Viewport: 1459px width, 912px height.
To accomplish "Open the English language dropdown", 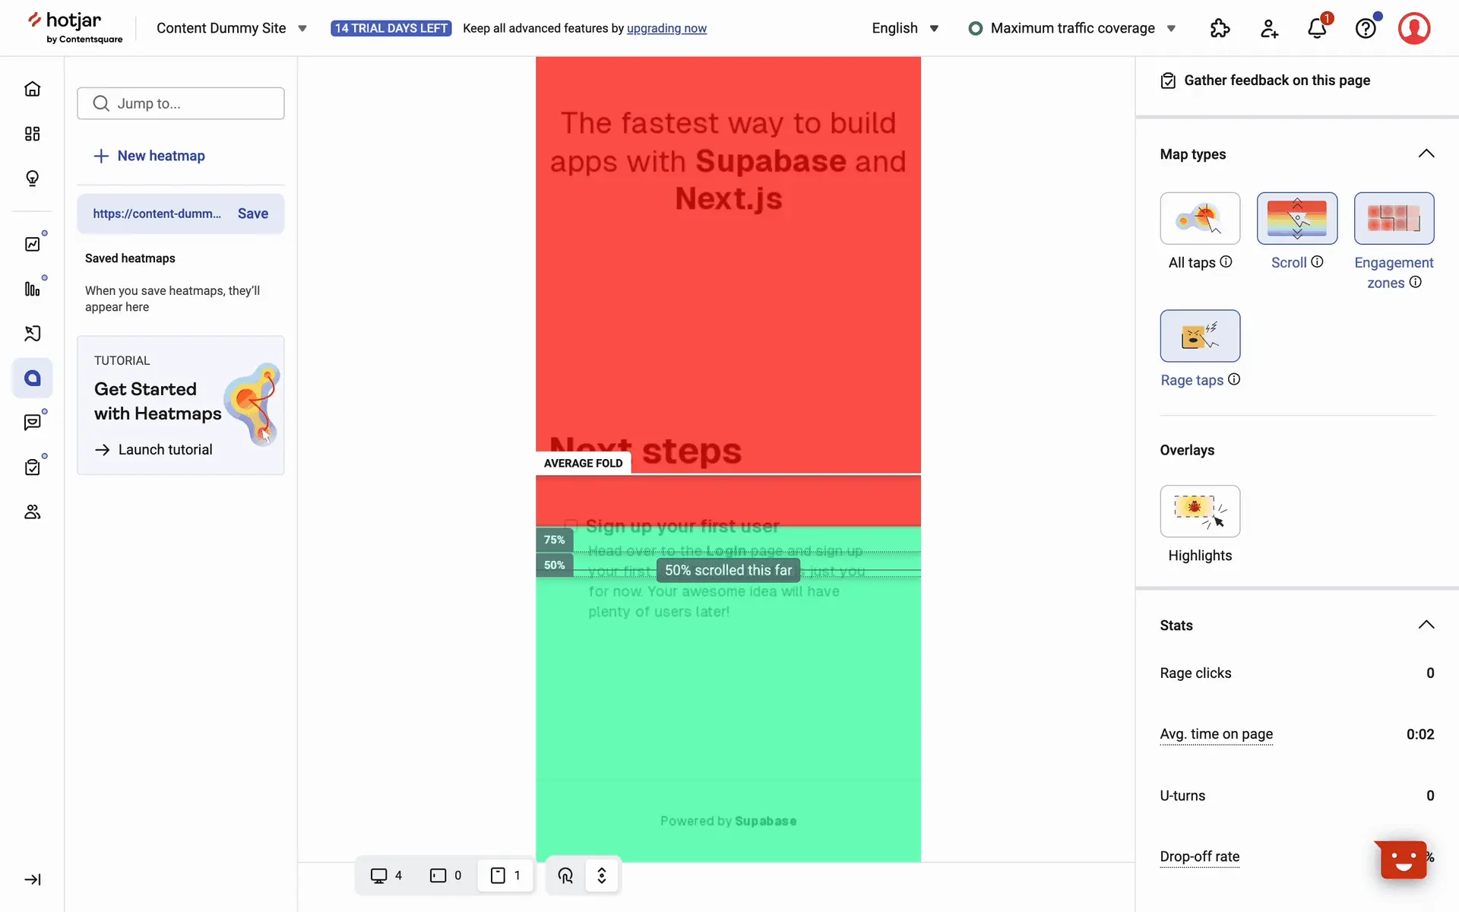I will click(905, 28).
